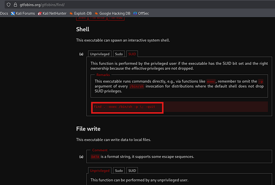The width and height of the screenshot is (275, 185).
Task: Click the Google Hacking DB bookmark icon
Action: [x=96, y=13]
